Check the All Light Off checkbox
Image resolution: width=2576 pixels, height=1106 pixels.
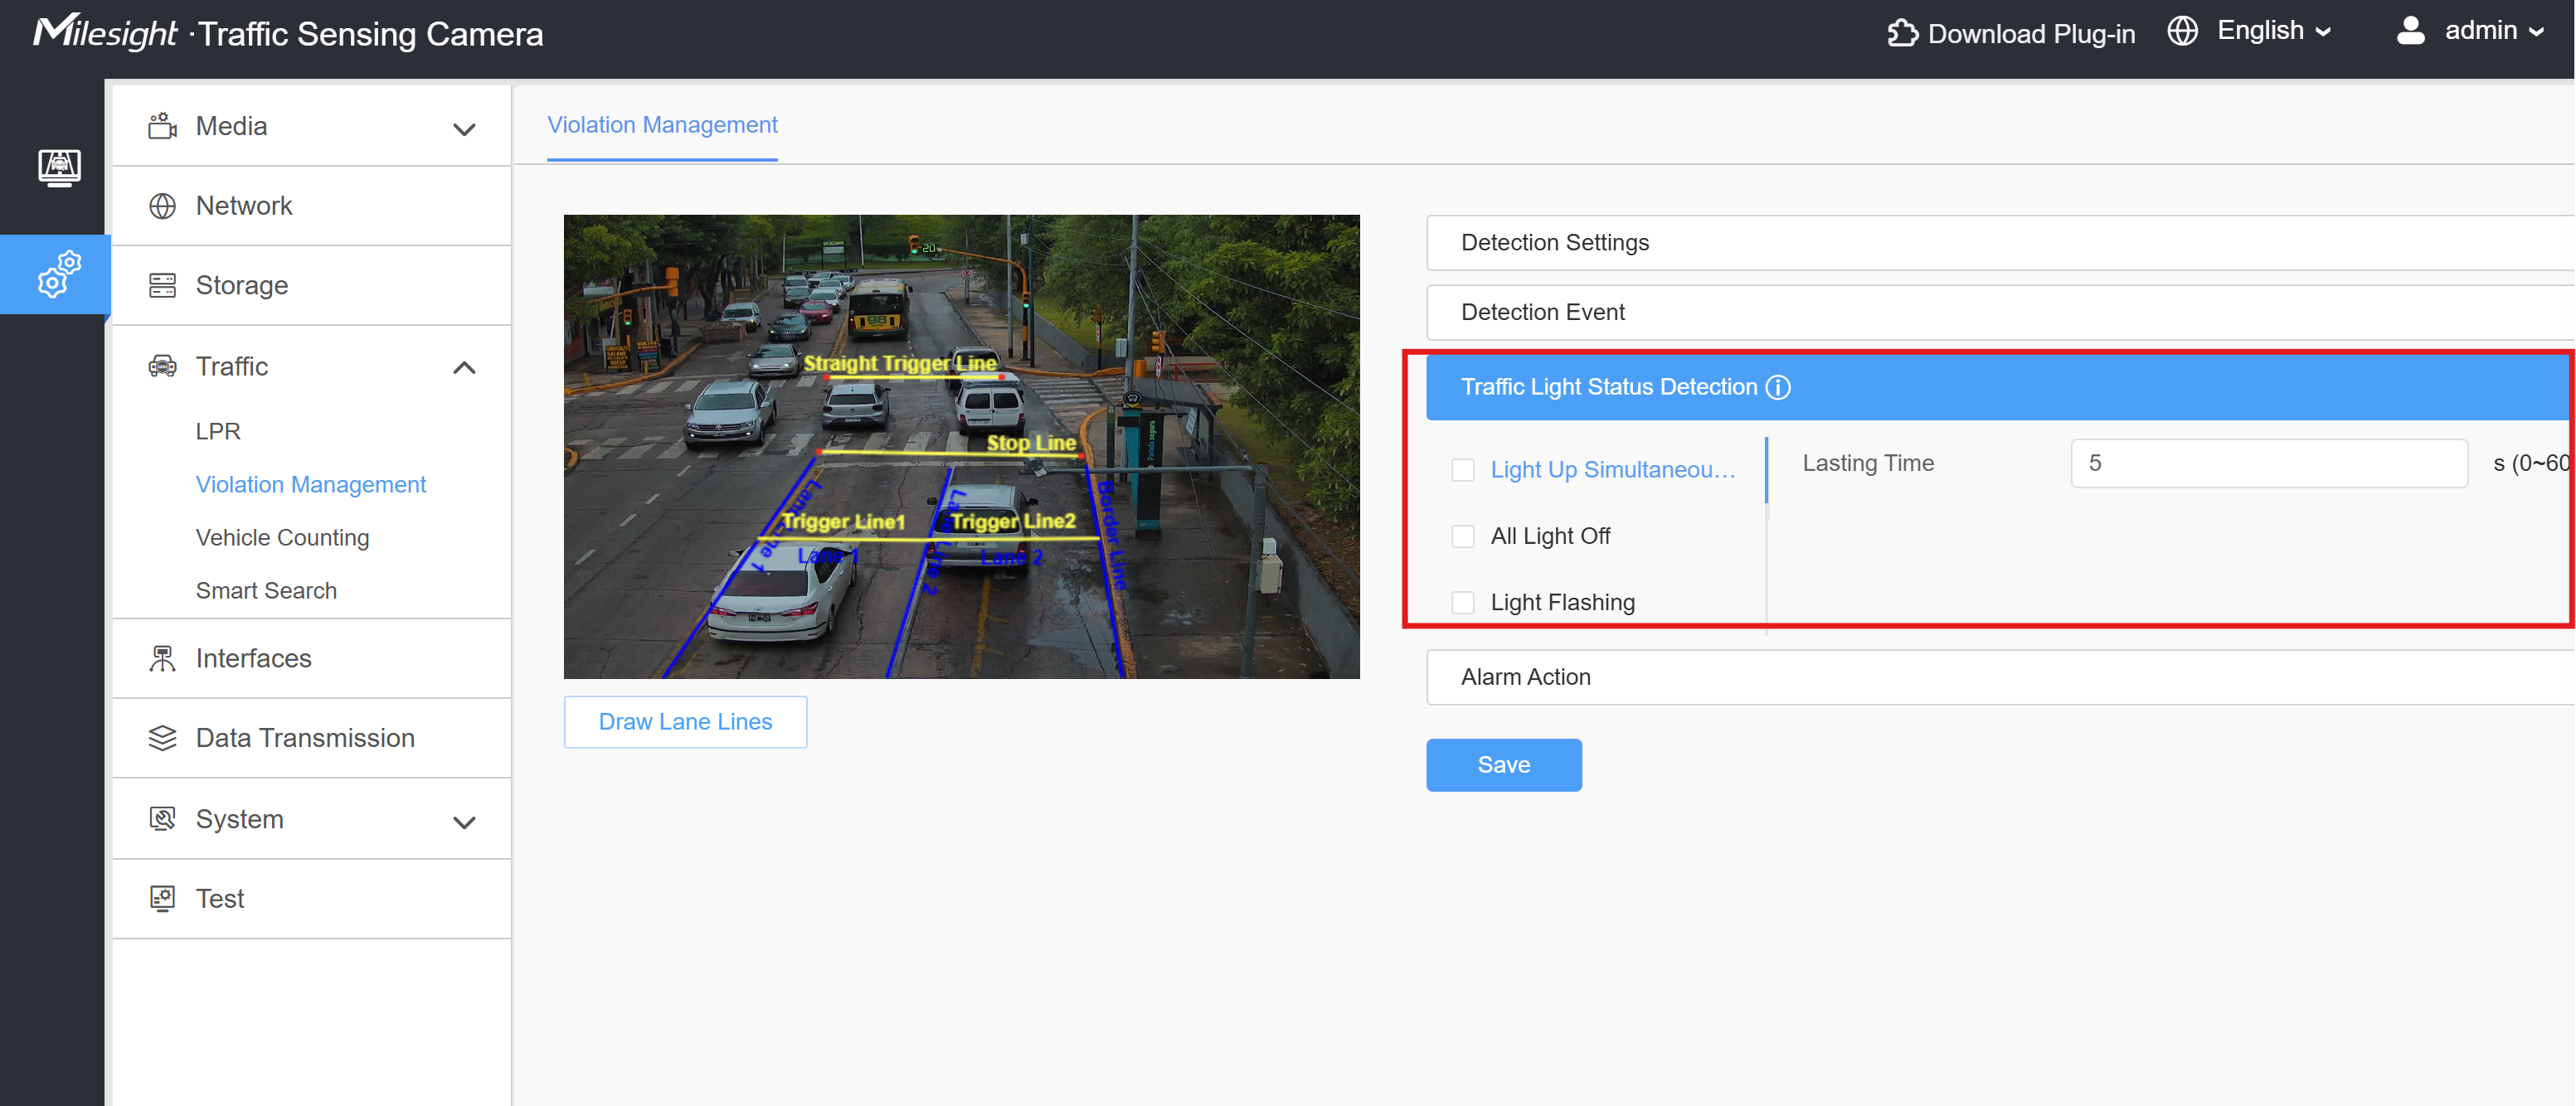[x=1463, y=536]
